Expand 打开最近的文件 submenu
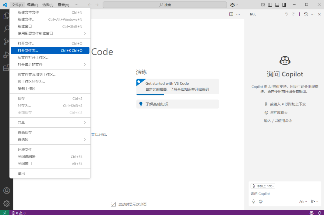 pos(50,64)
